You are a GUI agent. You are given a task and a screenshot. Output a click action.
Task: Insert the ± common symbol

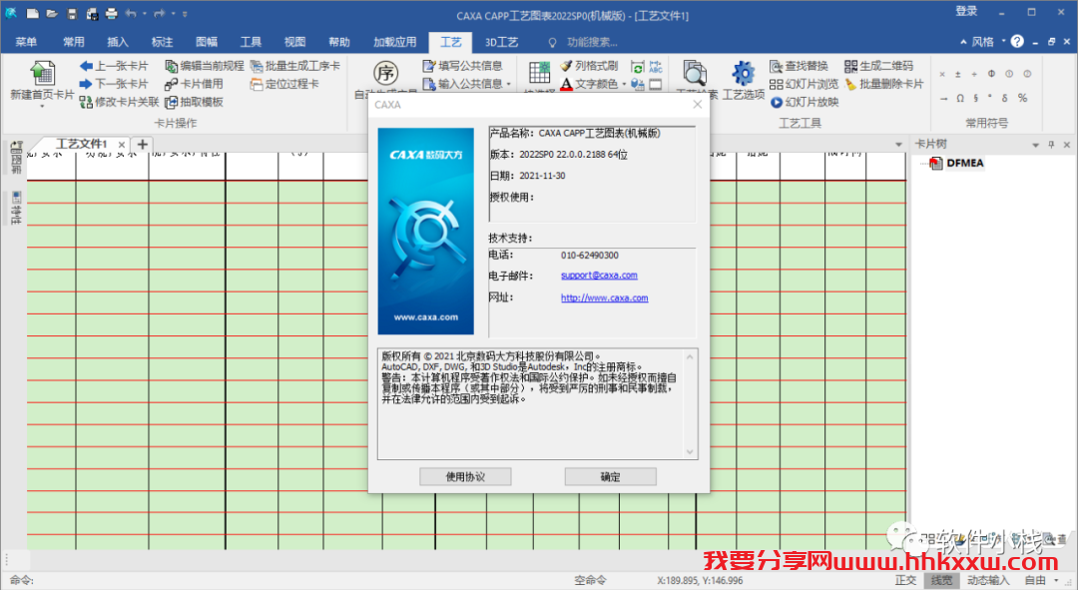pos(957,74)
